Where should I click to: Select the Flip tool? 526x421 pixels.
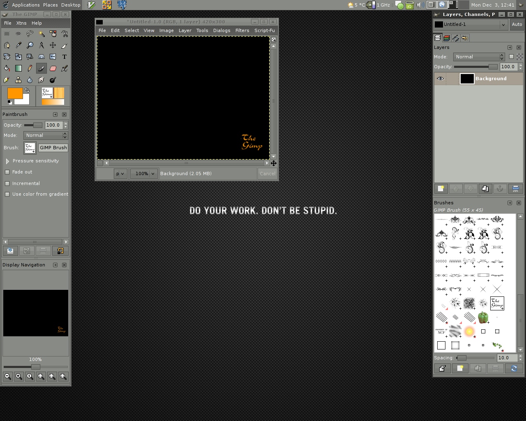click(53, 57)
